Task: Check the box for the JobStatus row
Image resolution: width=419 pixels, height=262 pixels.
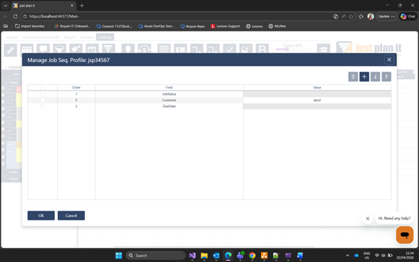Action: click(x=42, y=94)
